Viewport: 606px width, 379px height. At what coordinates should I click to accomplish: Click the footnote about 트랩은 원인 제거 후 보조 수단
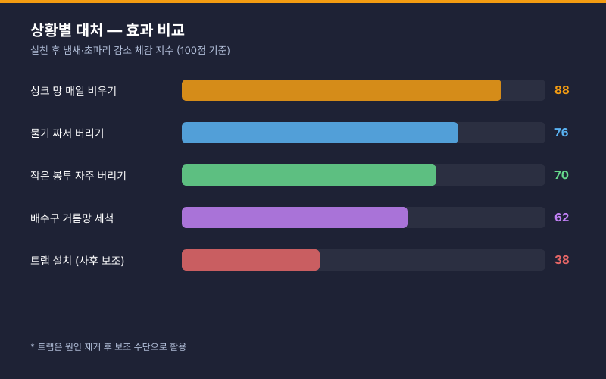tap(108, 346)
